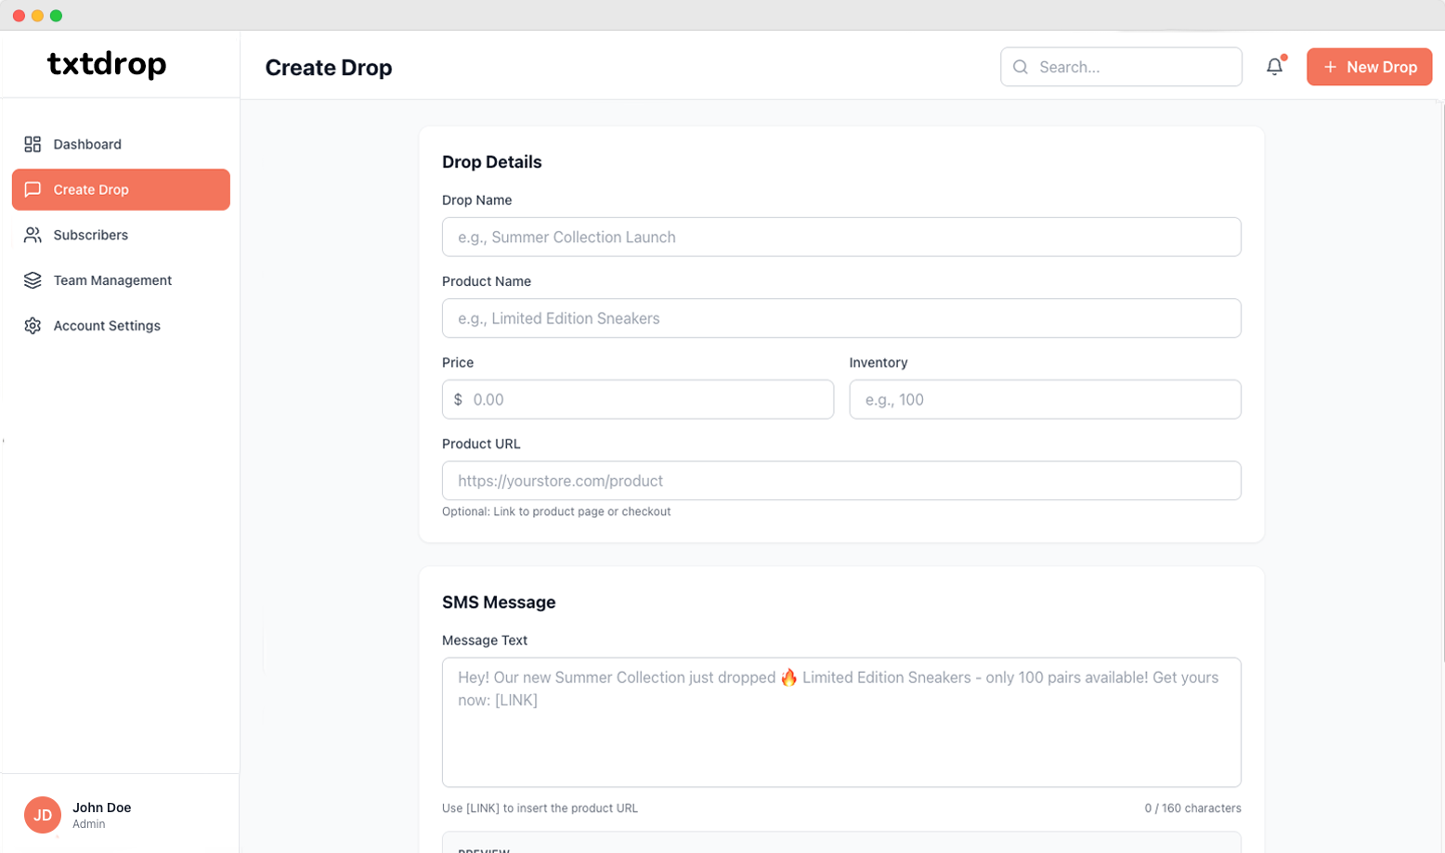This screenshot has height=853, width=1445.
Task: Click the JD user avatar
Action: pyautogui.click(x=43, y=815)
